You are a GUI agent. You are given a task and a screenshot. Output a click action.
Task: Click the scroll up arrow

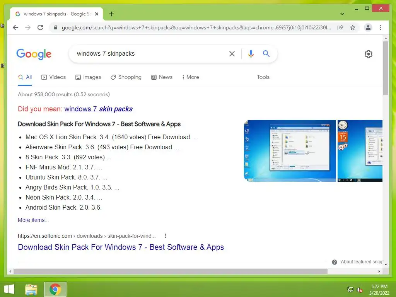(x=386, y=38)
